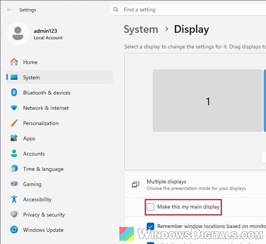The width and height of the screenshot is (266, 244).
Task: Click the back arrow in Settings header
Action: pos(9,10)
